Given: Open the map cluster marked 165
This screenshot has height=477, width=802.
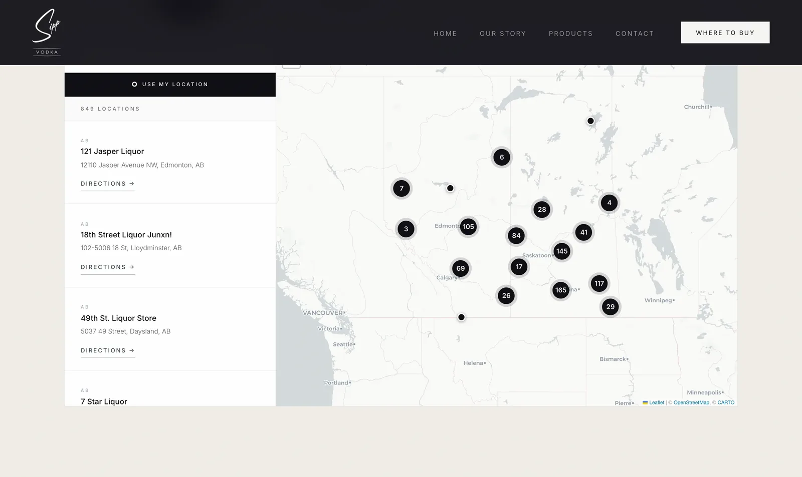Looking at the screenshot, I should click(x=561, y=290).
